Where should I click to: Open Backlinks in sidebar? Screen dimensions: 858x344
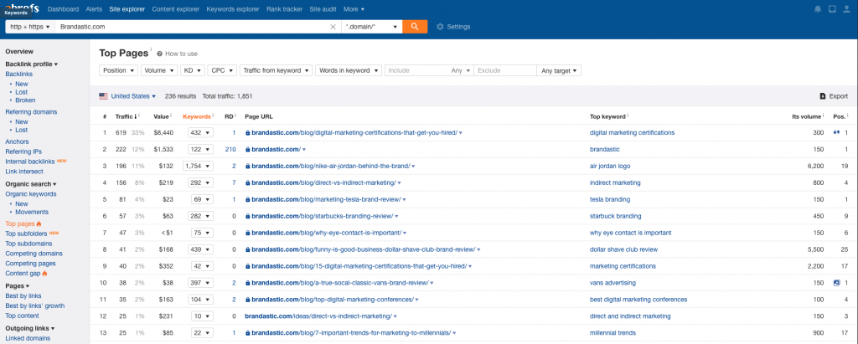19,74
